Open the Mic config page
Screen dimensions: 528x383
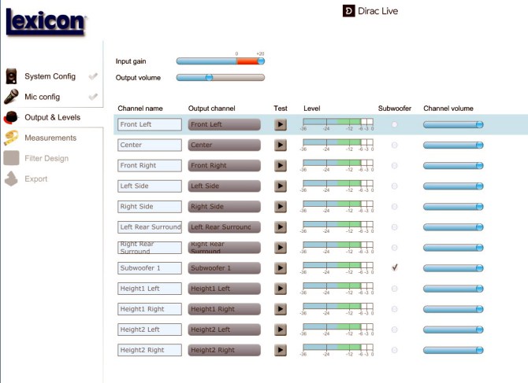tap(43, 97)
